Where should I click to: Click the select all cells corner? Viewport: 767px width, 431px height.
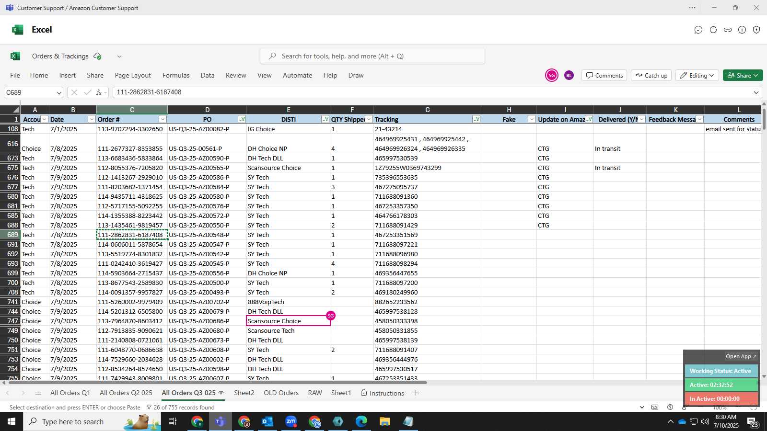tap(10, 110)
